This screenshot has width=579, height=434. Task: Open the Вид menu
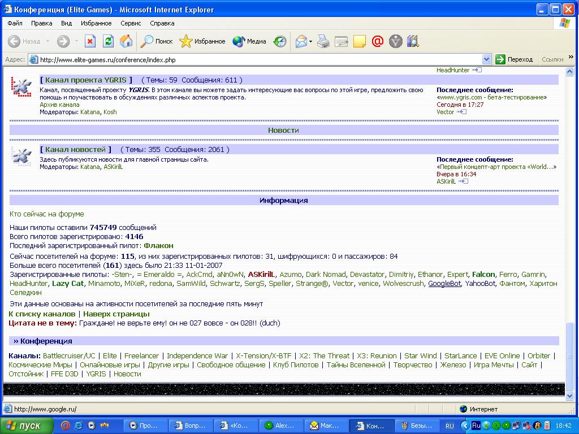pos(67,23)
